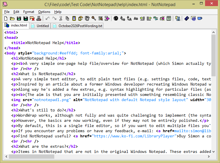220x163 pixels.
Task: Click the font letter A icon
Action: (x=177, y=18)
